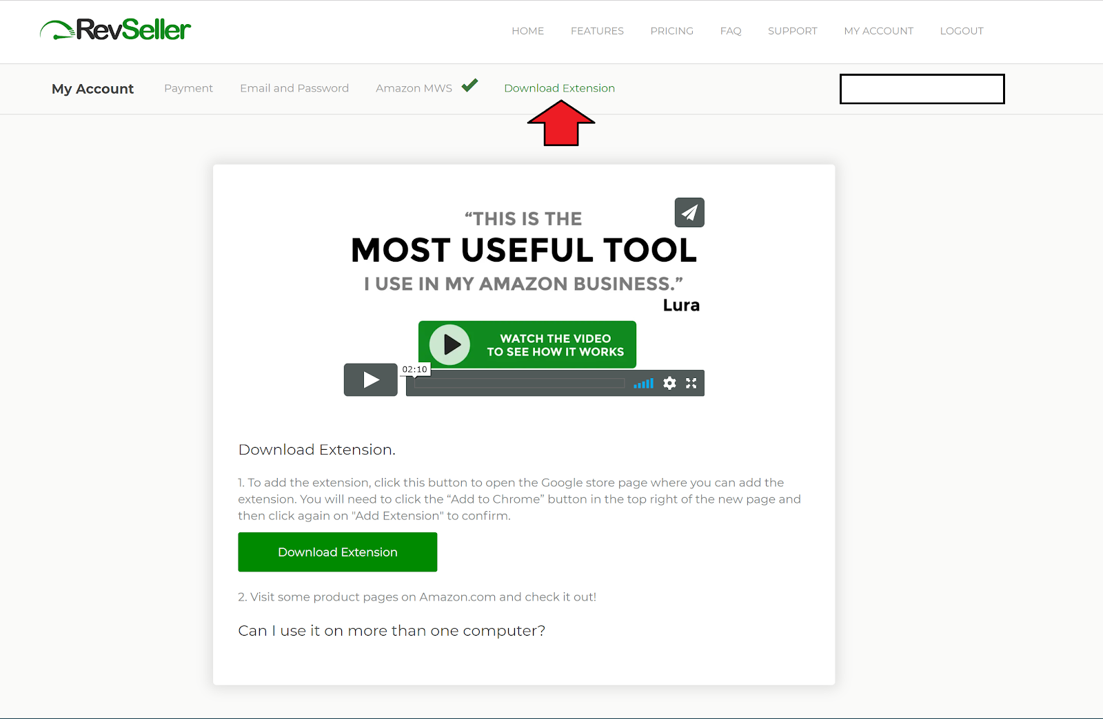This screenshot has width=1103, height=719.
Task: Click the step 1 'To add the extension' text
Action: click(519, 499)
